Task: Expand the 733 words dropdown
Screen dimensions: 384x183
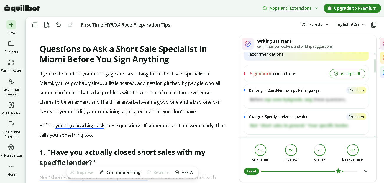Action: coord(315,24)
